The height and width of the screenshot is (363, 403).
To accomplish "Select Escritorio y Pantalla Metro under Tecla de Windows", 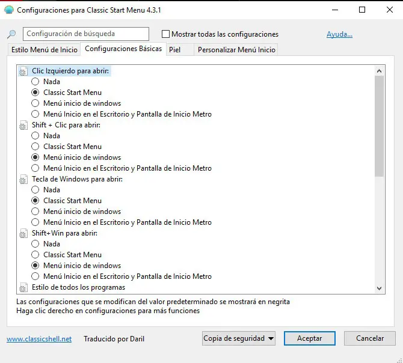I will (35, 222).
